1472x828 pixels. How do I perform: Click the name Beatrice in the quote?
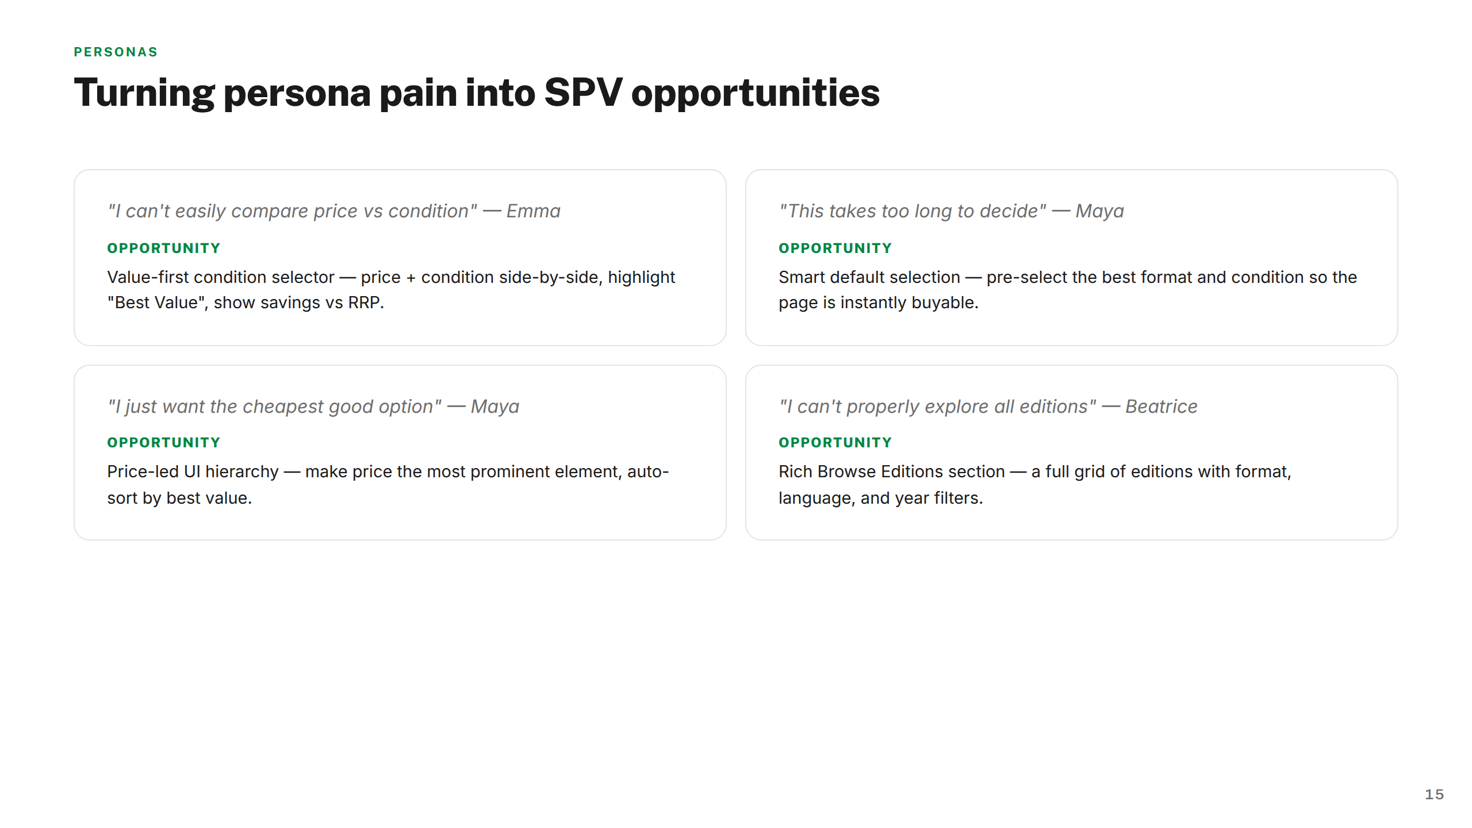(x=1161, y=407)
